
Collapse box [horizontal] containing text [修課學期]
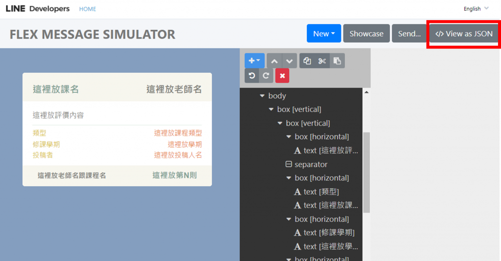point(289,219)
